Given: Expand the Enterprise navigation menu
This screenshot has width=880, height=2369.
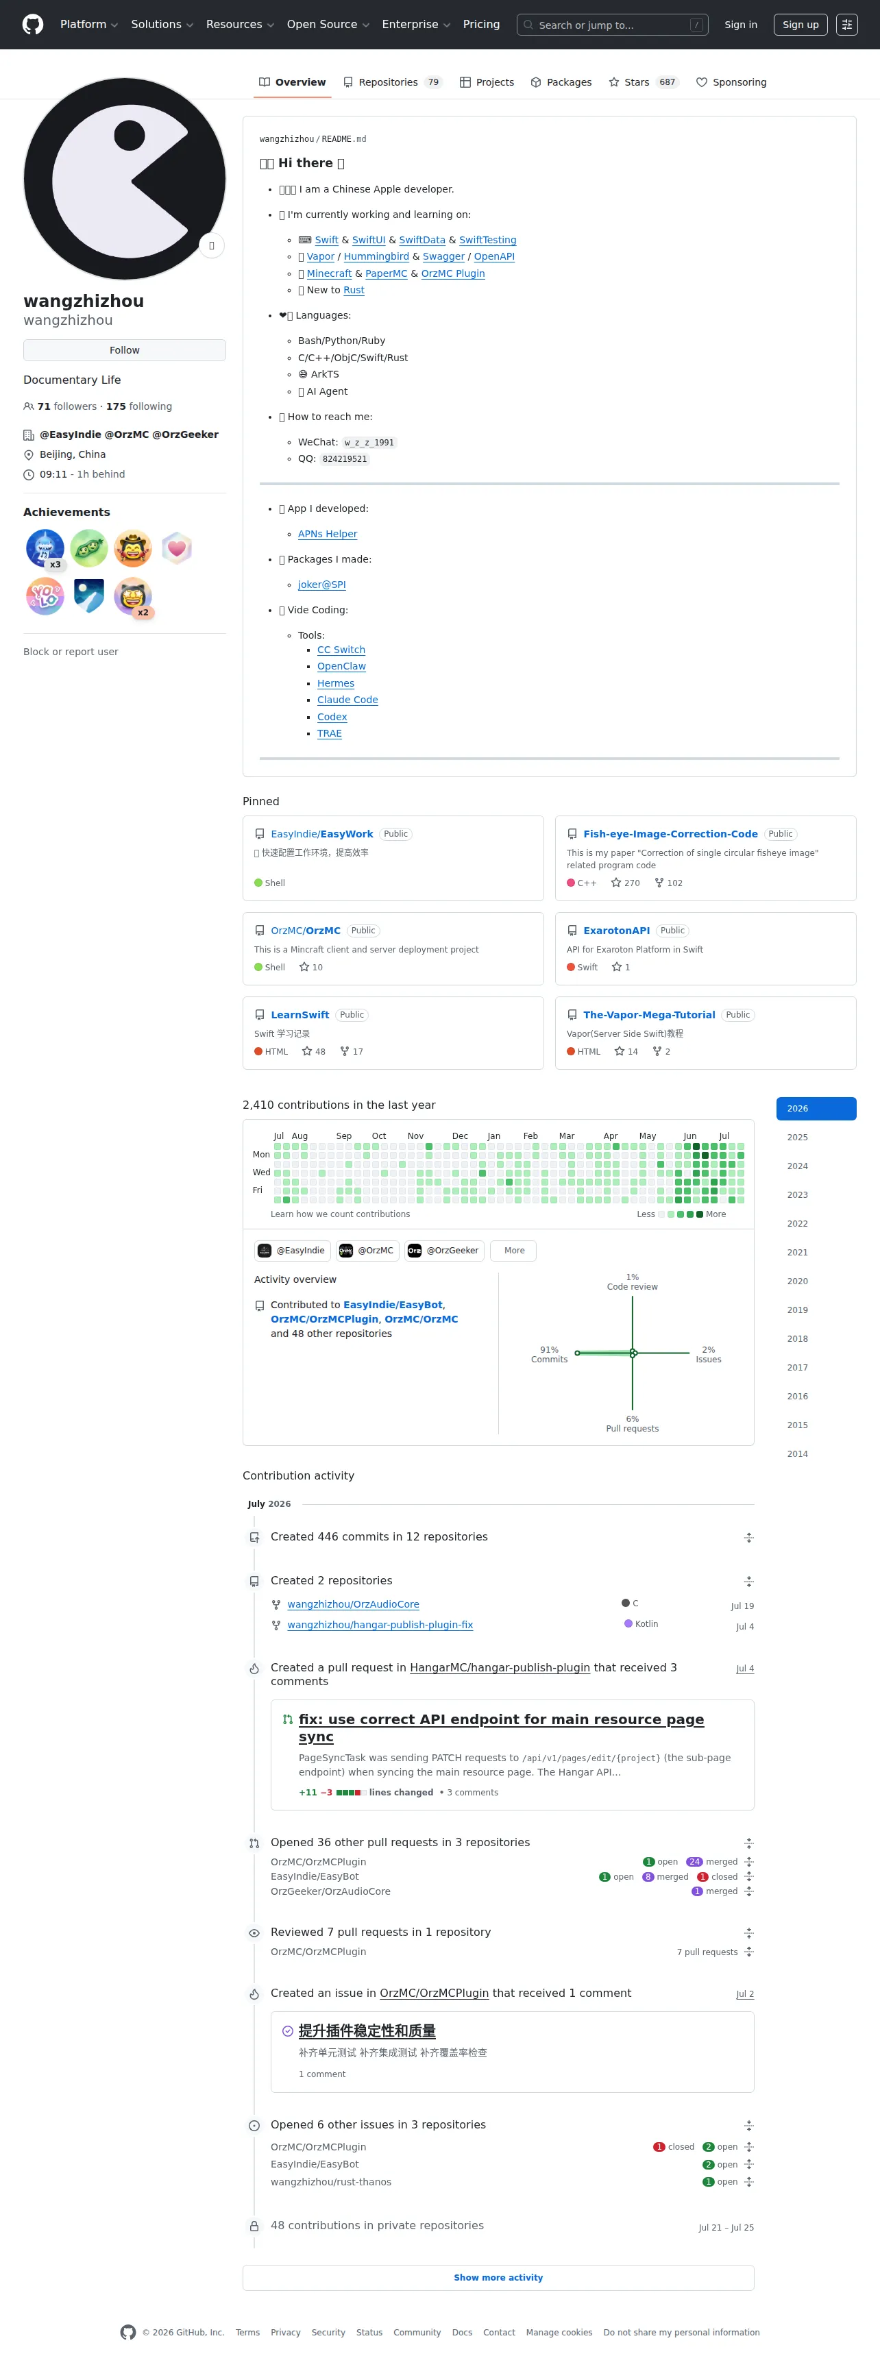Looking at the screenshot, I should 415,25.
